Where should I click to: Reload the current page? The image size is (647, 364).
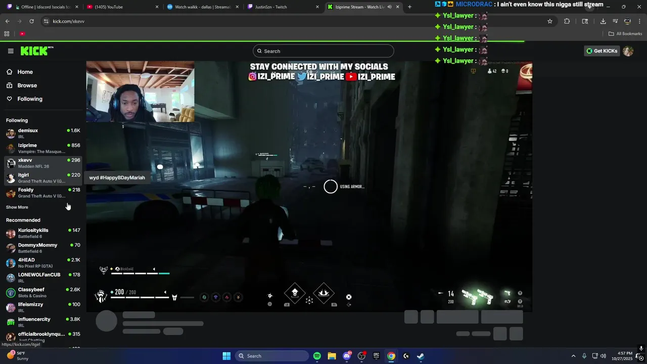coord(31,21)
